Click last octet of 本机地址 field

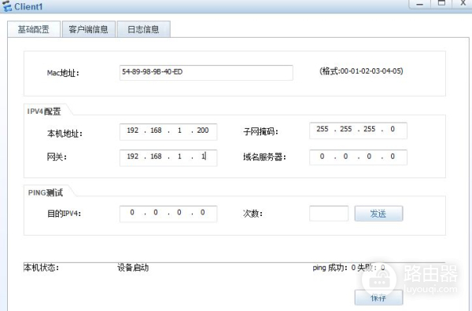(x=203, y=130)
